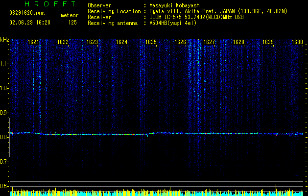The width and height of the screenshot is (308, 196).
Task: Click the 1621 time marker
Action: [x=33, y=42]
